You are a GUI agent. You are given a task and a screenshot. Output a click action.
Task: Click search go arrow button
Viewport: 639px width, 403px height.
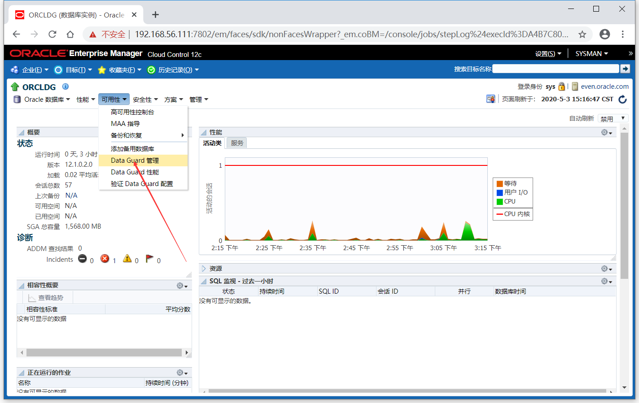click(625, 69)
